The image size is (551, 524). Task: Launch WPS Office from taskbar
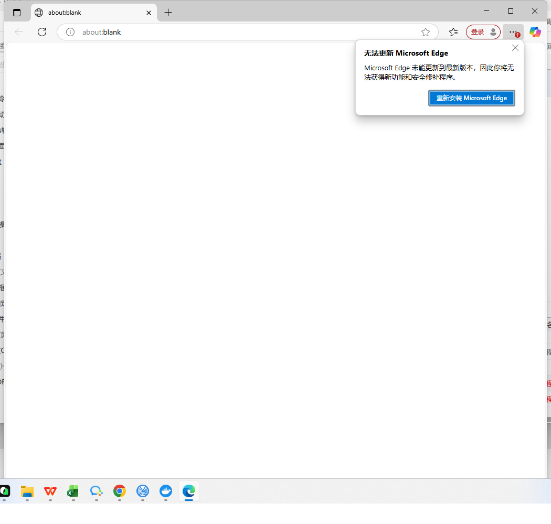click(50, 491)
